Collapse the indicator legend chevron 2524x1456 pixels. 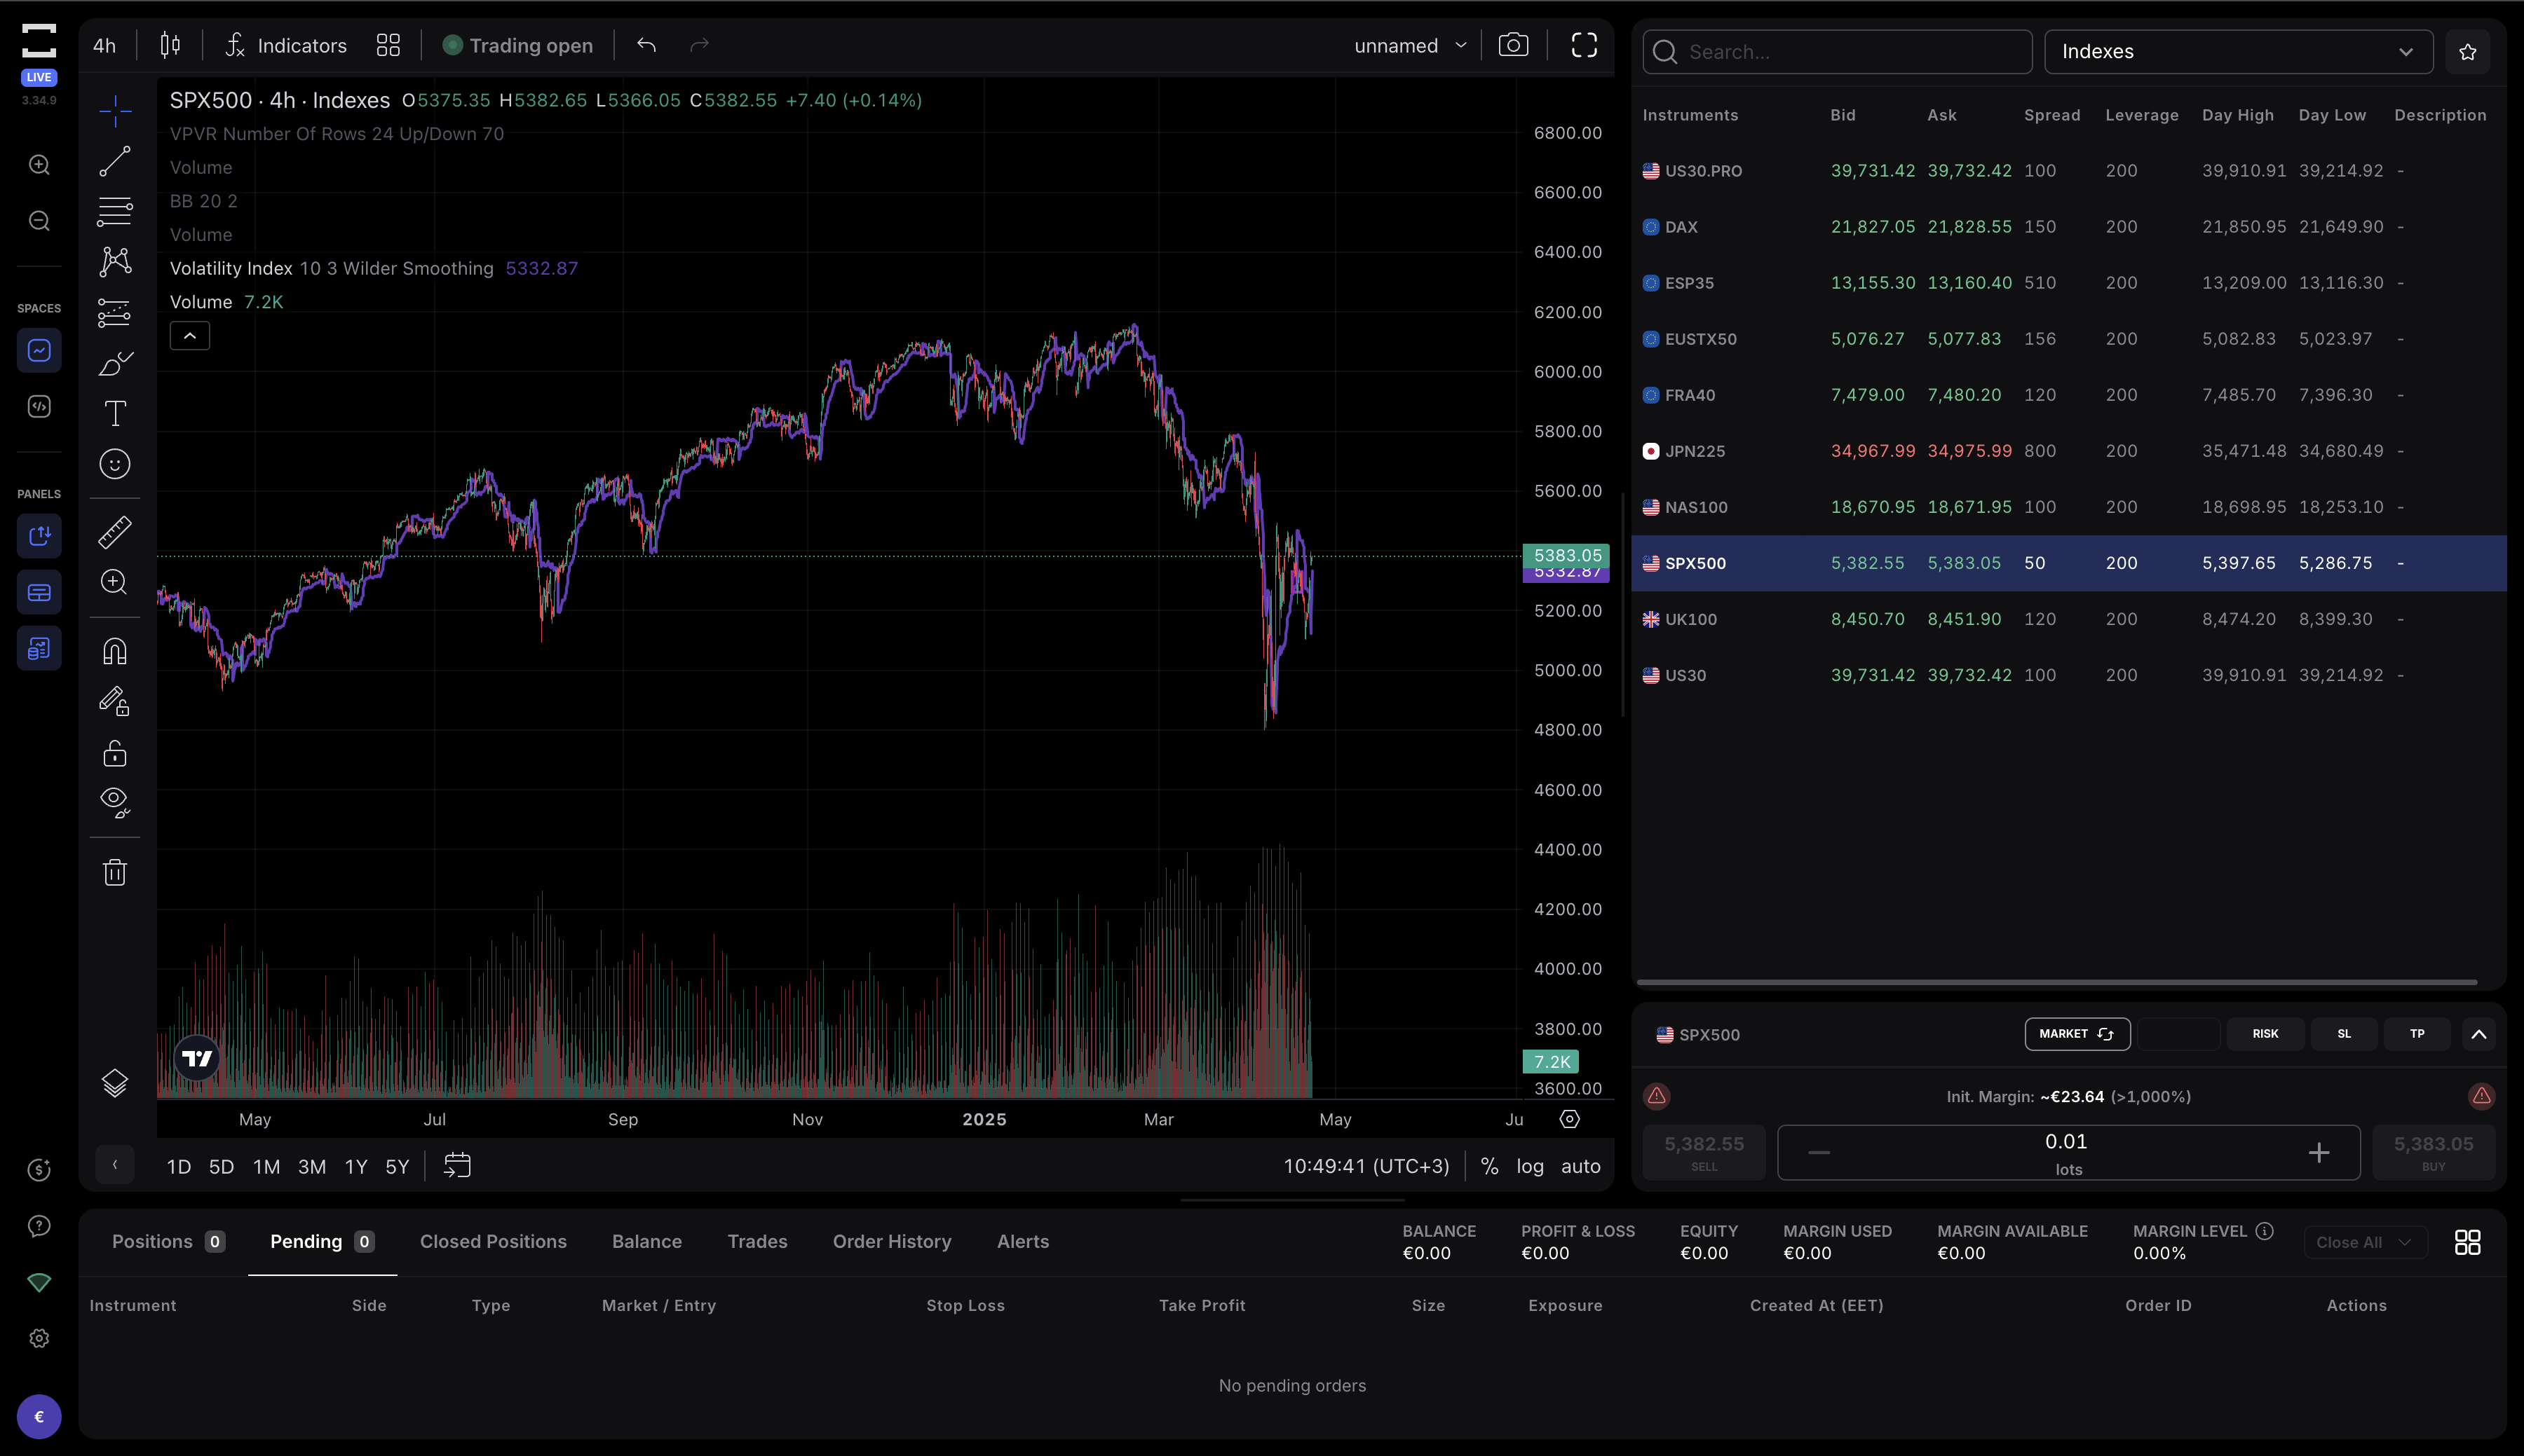[x=190, y=336]
